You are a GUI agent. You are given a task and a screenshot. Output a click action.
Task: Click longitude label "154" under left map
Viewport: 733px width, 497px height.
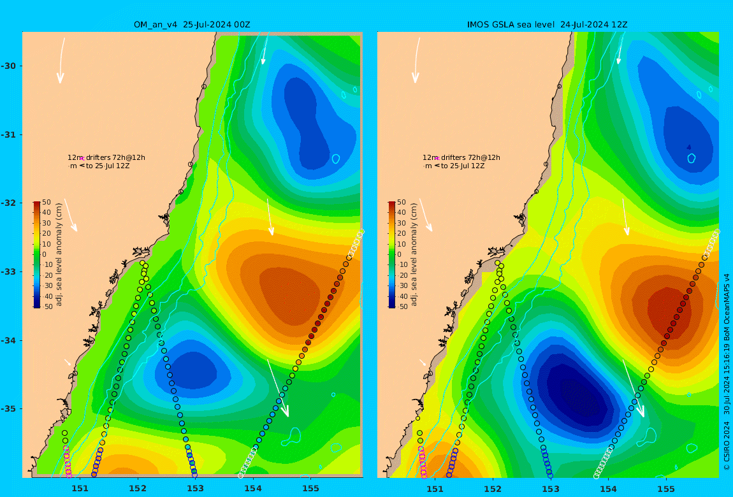[253, 489]
